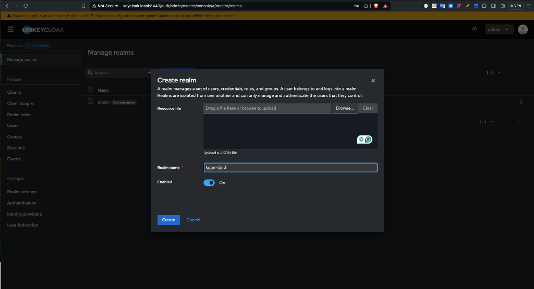Click the search magnifier icon in the realms list
534x289 pixels.
(90, 72)
